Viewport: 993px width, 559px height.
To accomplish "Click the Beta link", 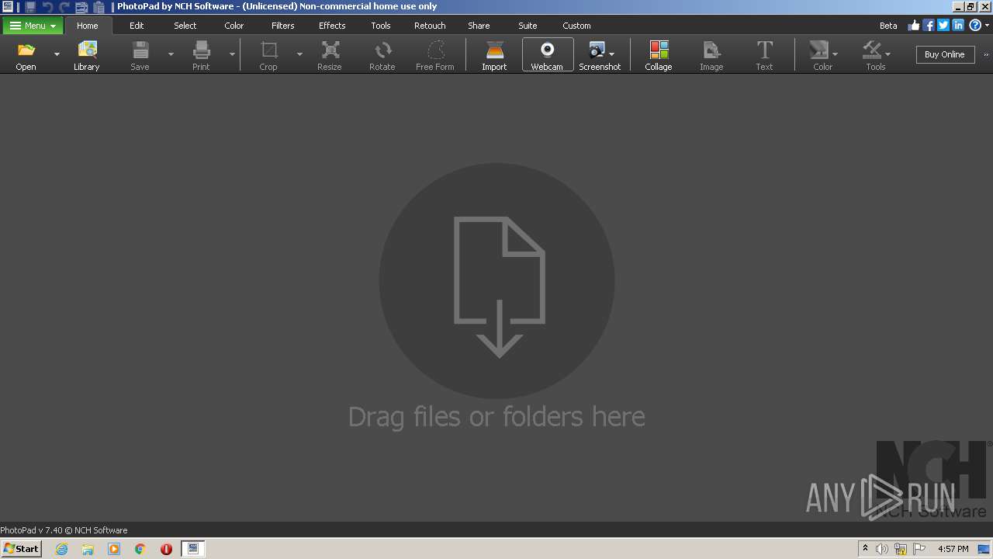I will [888, 26].
